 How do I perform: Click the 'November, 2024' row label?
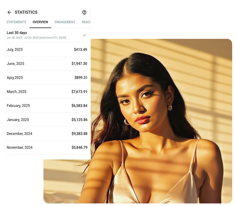click(x=20, y=147)
